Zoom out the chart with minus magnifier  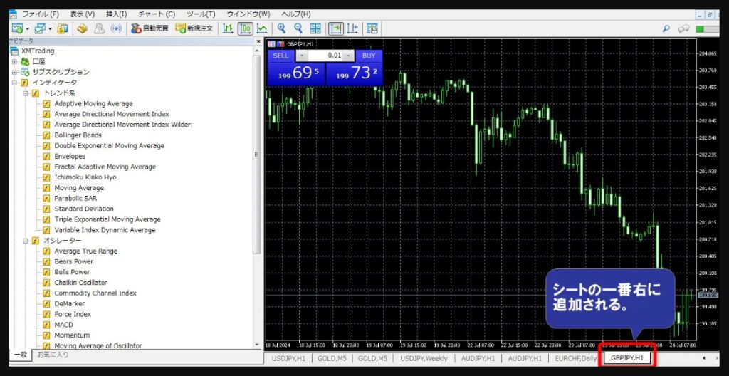point(298,29)
